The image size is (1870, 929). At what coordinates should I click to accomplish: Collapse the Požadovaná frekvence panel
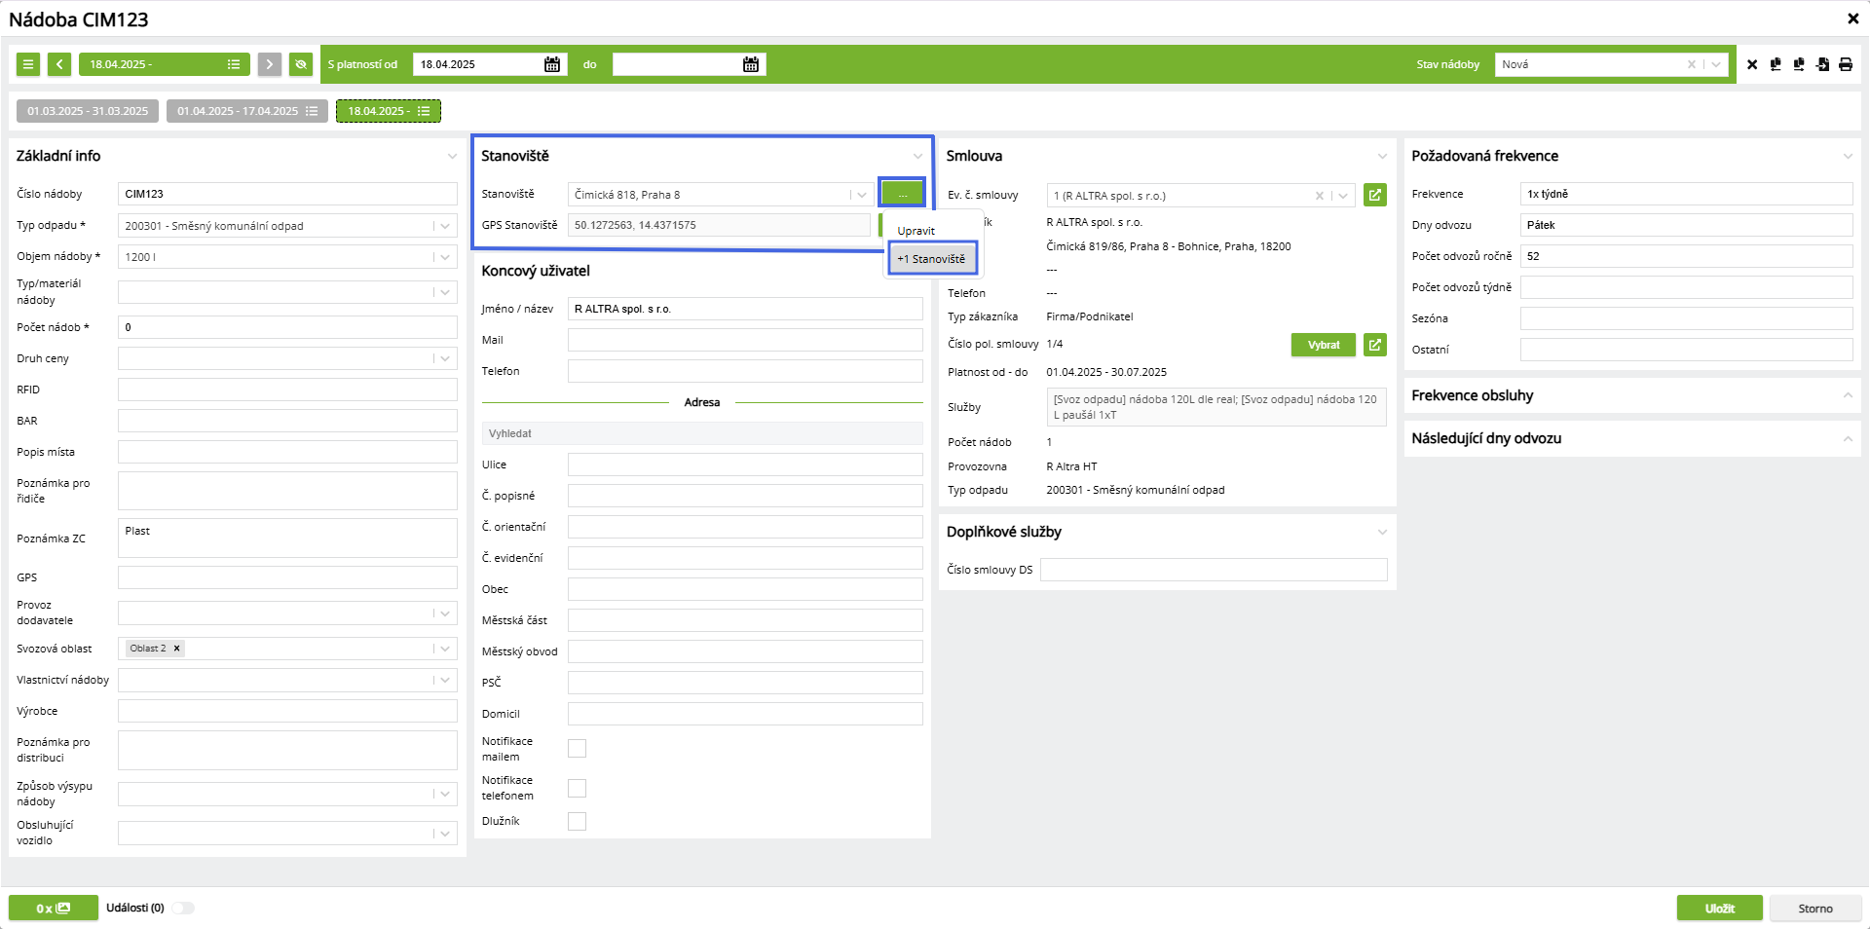[x=1848, y=157]
